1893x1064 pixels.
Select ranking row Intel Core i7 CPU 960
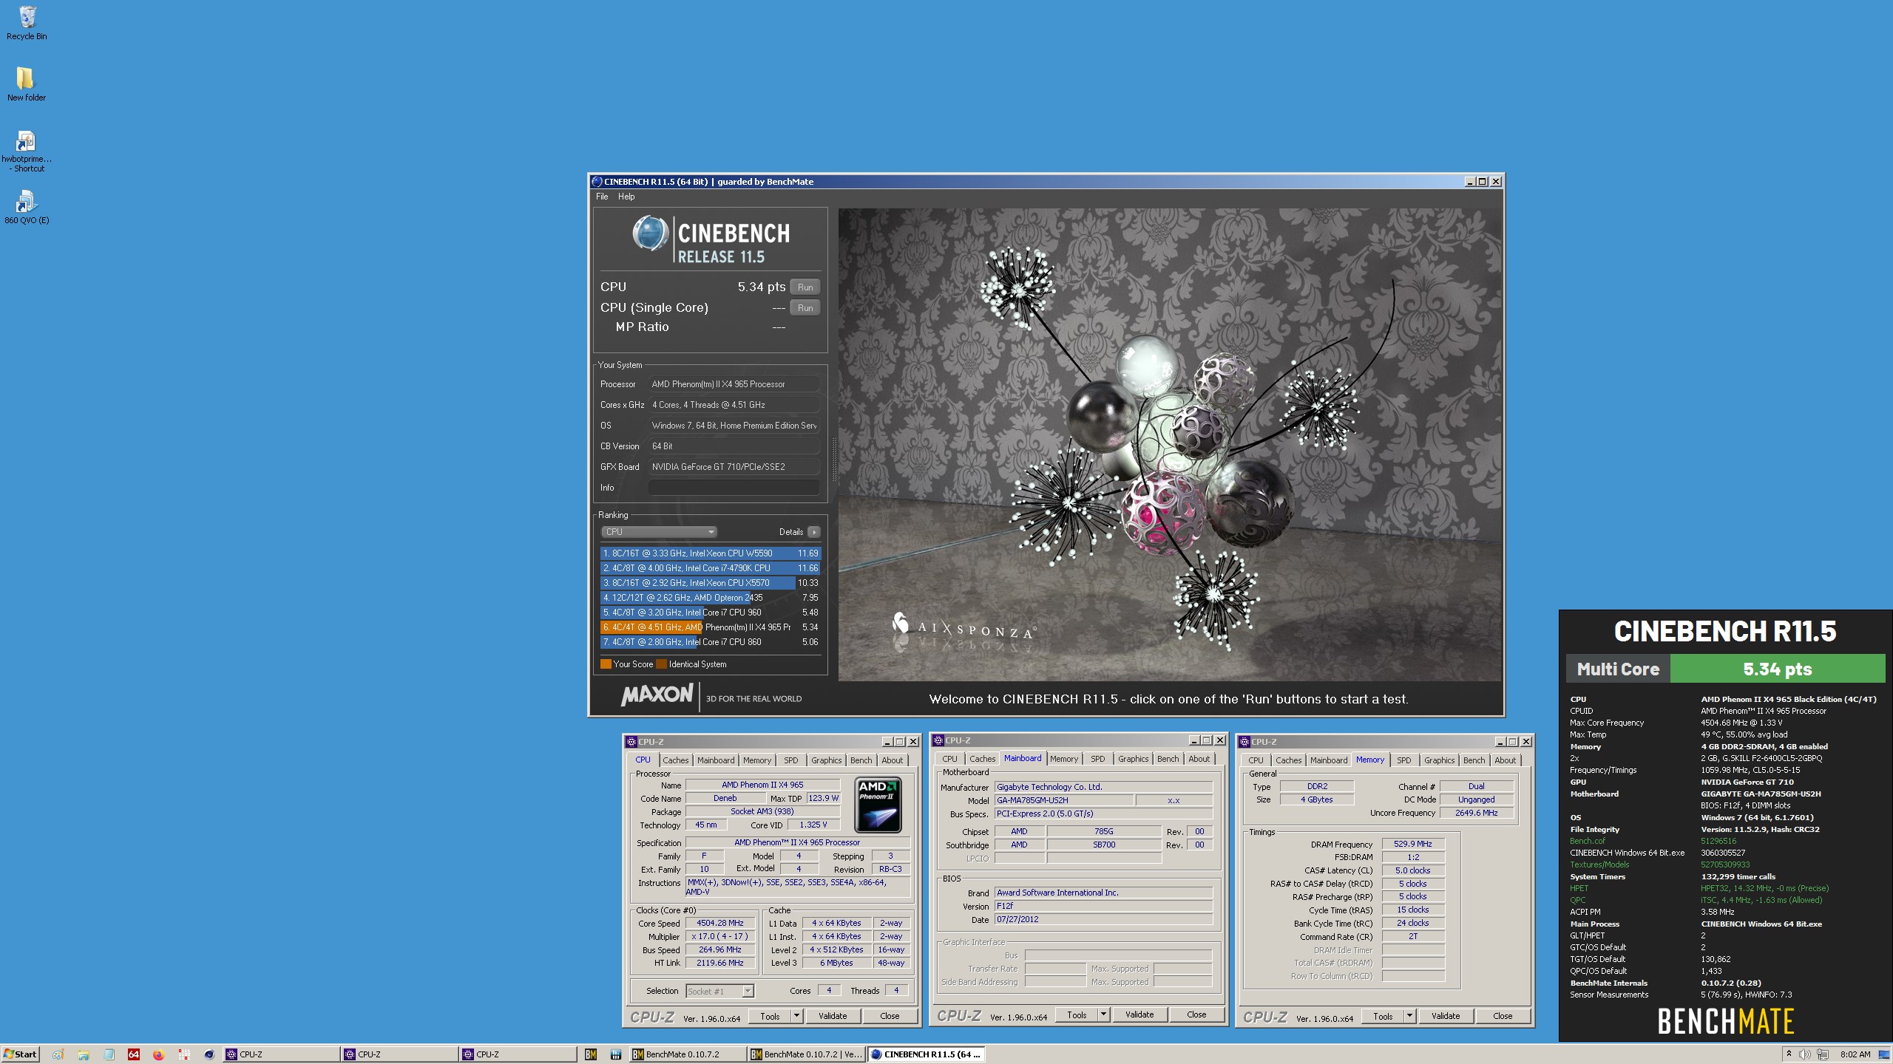(710, 613)
